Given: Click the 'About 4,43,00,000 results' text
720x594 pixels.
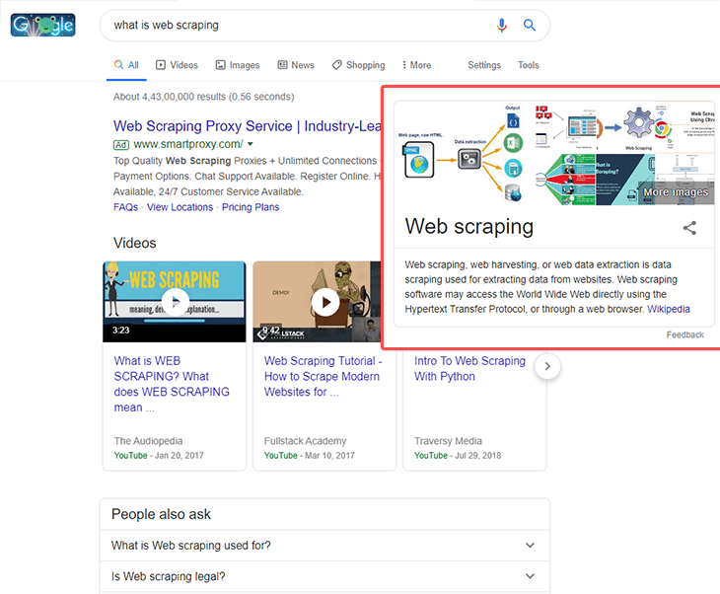Looking at the screenshot, I should pos(204,97).
